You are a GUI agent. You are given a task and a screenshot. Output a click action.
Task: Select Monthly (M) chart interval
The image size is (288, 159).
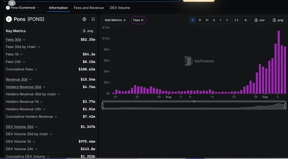(207, 20)
